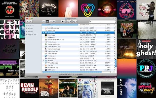
Task: Switch Finder to icon view
Action: click(44, 21)
